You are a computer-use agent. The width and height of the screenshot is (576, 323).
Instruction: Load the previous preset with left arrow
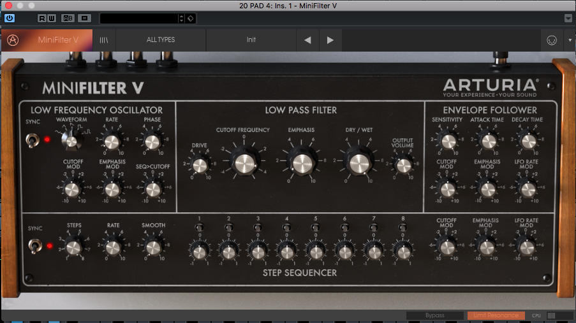click(308, 40)
